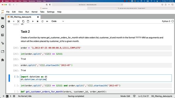The height and width of the screenshot is (98, 175).
Task: Open the File menu in JupyterLab
Action: [8, 12]
